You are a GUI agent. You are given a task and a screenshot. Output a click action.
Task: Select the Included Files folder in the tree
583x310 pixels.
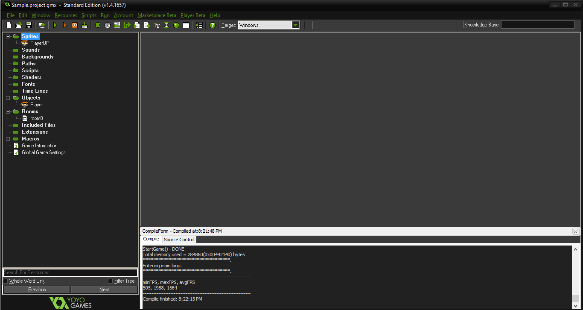click(x=39, y=125)
